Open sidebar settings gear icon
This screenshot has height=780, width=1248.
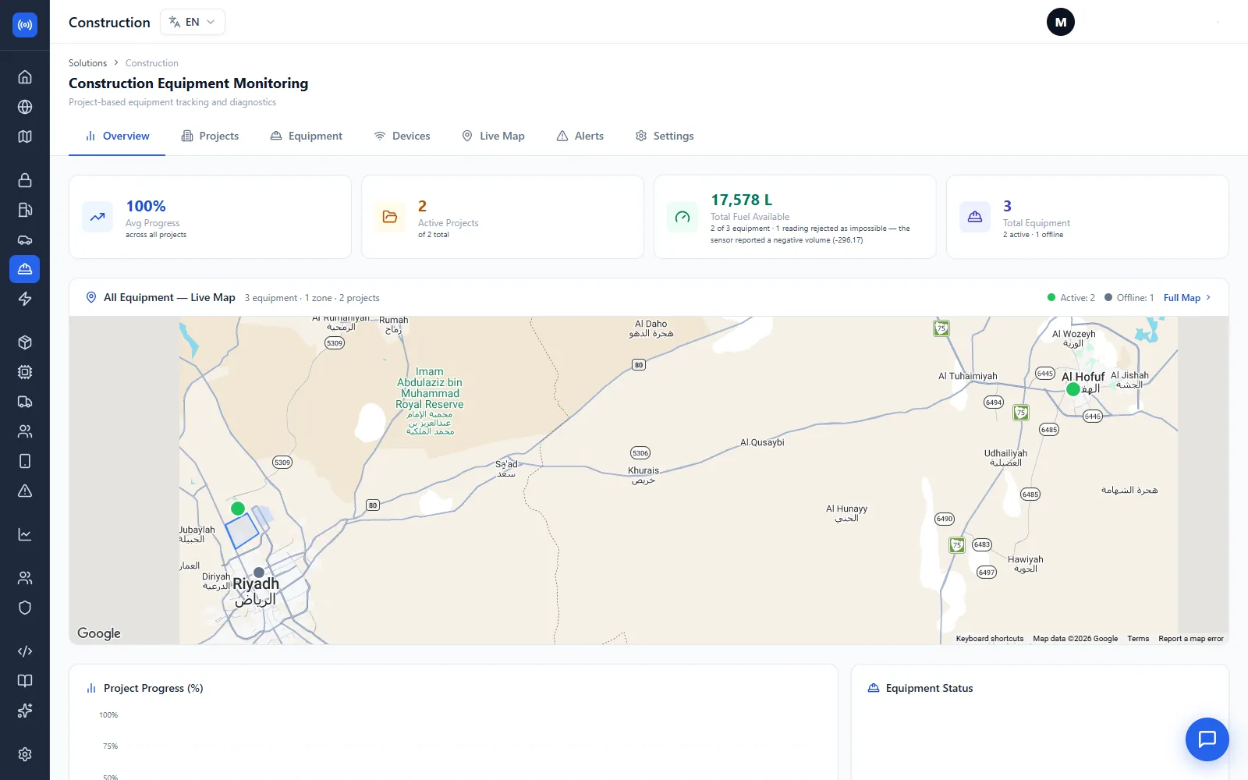click(x=25, y=754)
